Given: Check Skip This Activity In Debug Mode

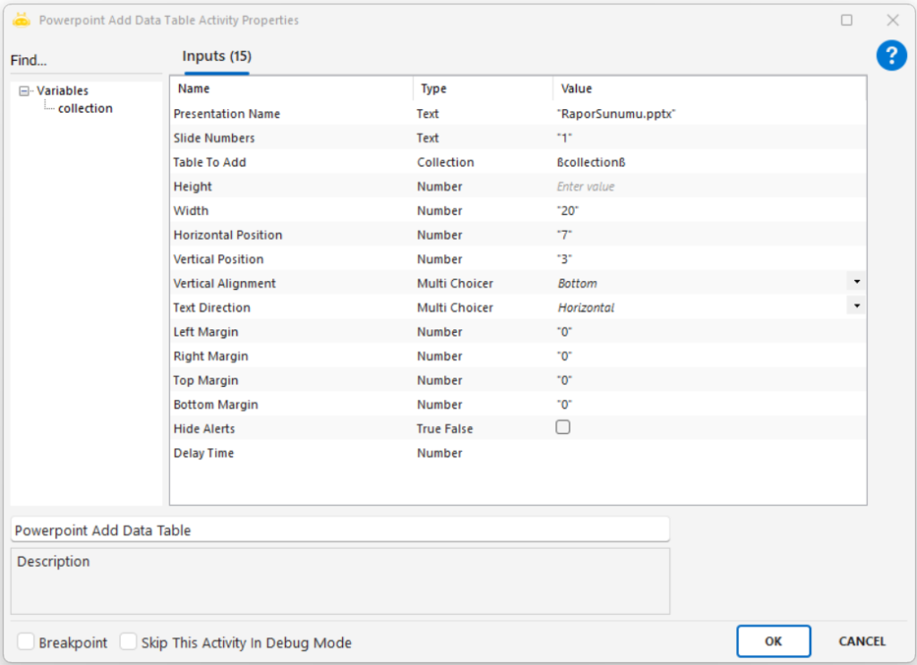Looking at the screenshot, I should tap(129, 642).
